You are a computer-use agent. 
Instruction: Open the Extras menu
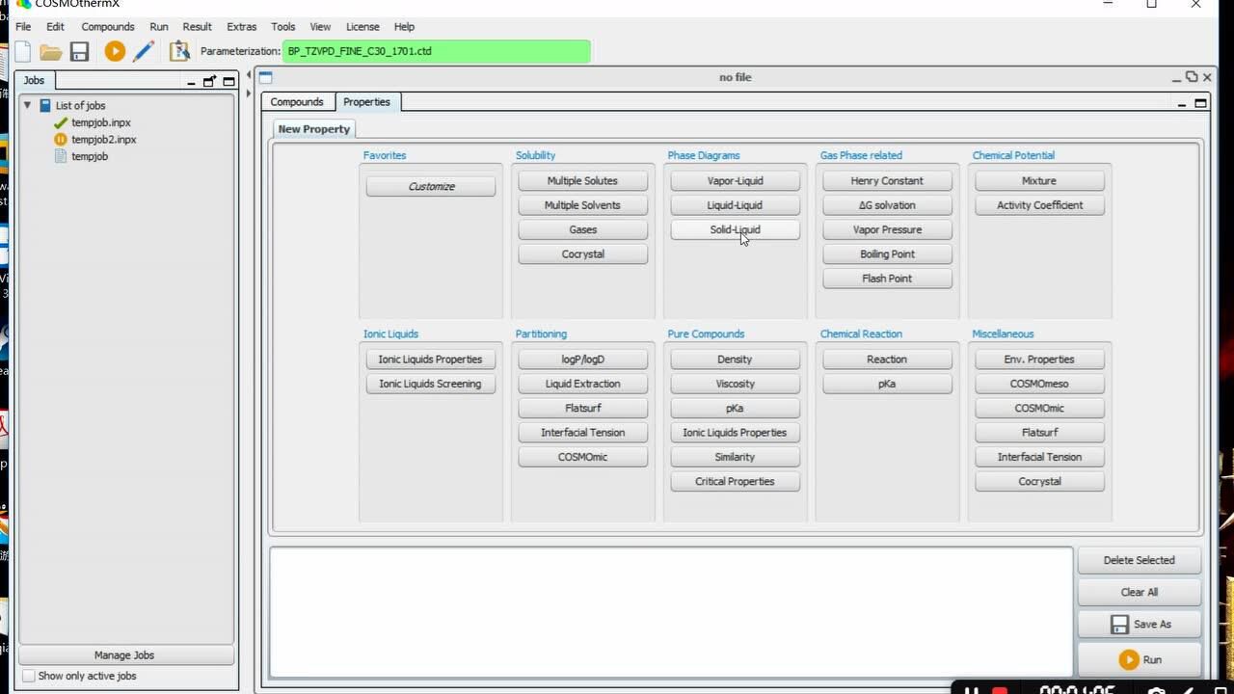coord(241,27)
